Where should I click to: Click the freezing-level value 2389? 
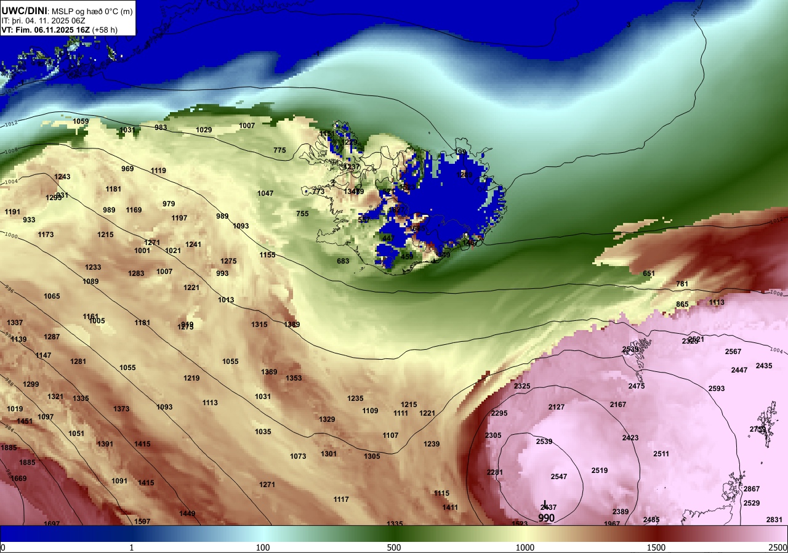(621, 512)
